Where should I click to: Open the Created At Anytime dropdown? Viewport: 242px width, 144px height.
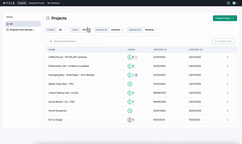coord(117,30)
